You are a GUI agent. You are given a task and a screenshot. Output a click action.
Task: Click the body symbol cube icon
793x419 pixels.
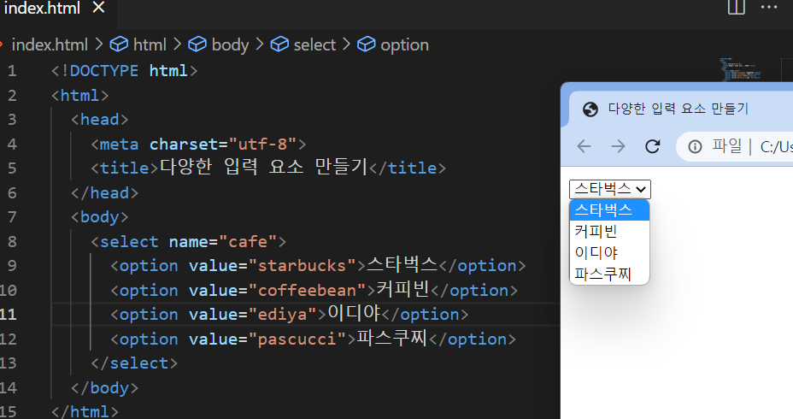coord(197,44)
